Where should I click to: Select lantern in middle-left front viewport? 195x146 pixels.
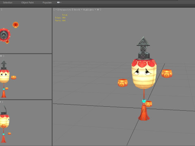[4, 76]
